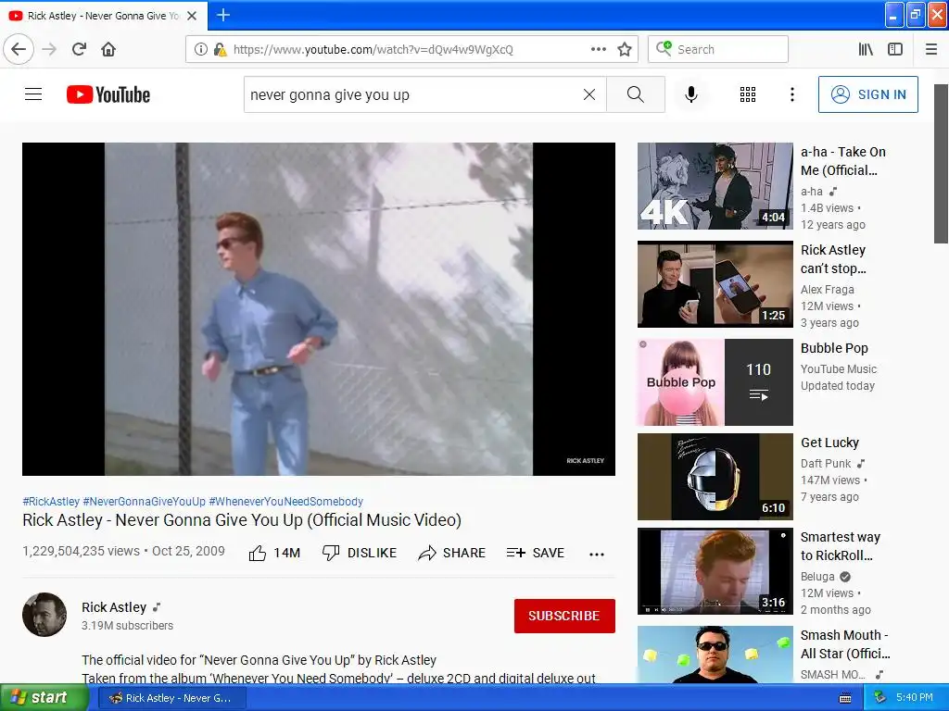The image size is (949, 711).
Task: Start voice search with the microphone icon
Action: click(691, 94)
